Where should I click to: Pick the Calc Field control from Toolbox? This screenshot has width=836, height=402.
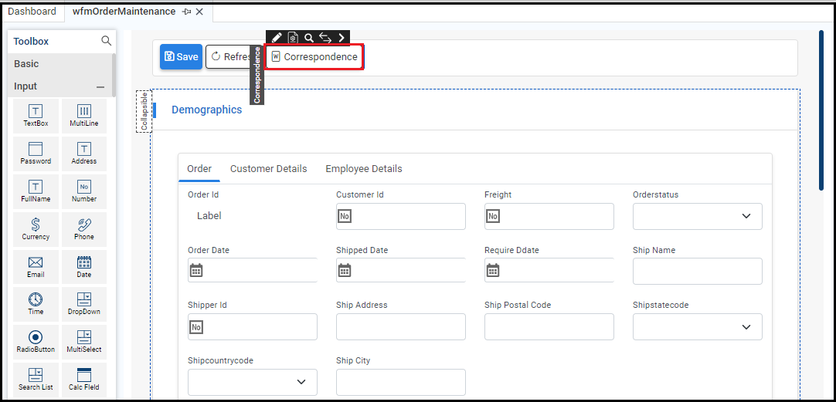pos(84,380)
